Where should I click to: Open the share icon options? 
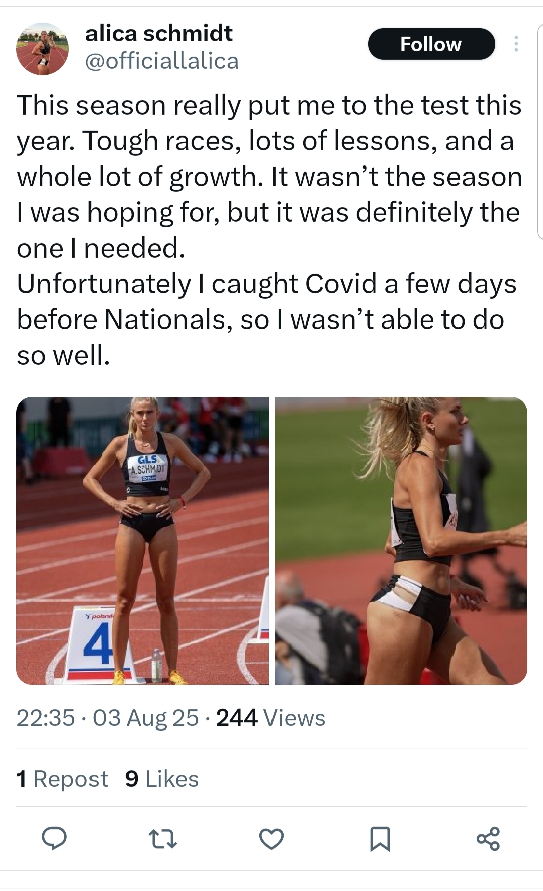[x=488, y=839]
